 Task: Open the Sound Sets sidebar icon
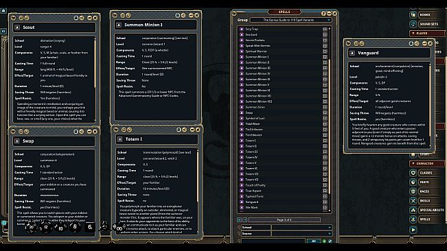pos(413,24)
